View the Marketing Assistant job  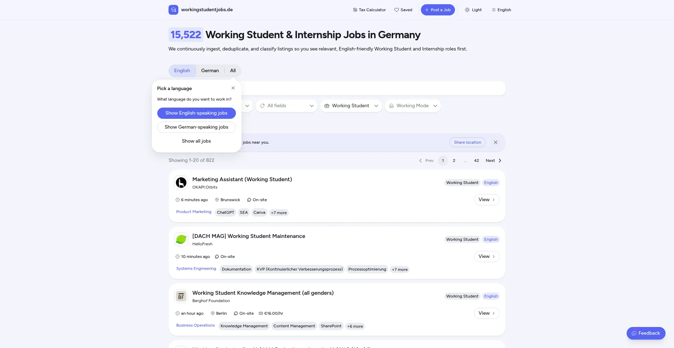coord(487,200)
